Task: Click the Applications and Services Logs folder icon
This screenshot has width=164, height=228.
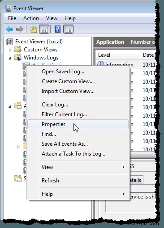Action: pyautogui.click(x=18, y=106)
